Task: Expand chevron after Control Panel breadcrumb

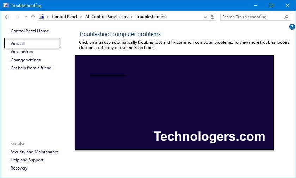Action: (x=81, y=17)
